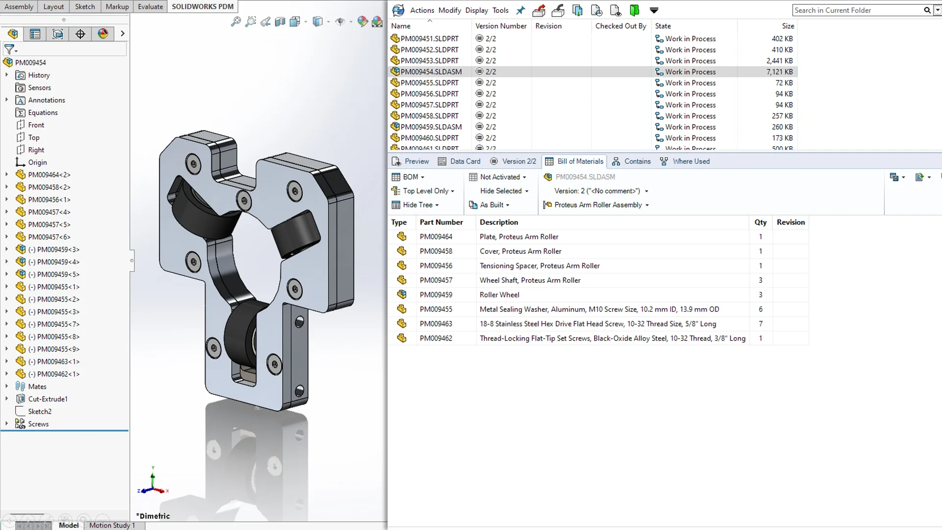Select the PM009459.SLDASM file row
This screenshot has height=530, width=942.
(430, 127)
